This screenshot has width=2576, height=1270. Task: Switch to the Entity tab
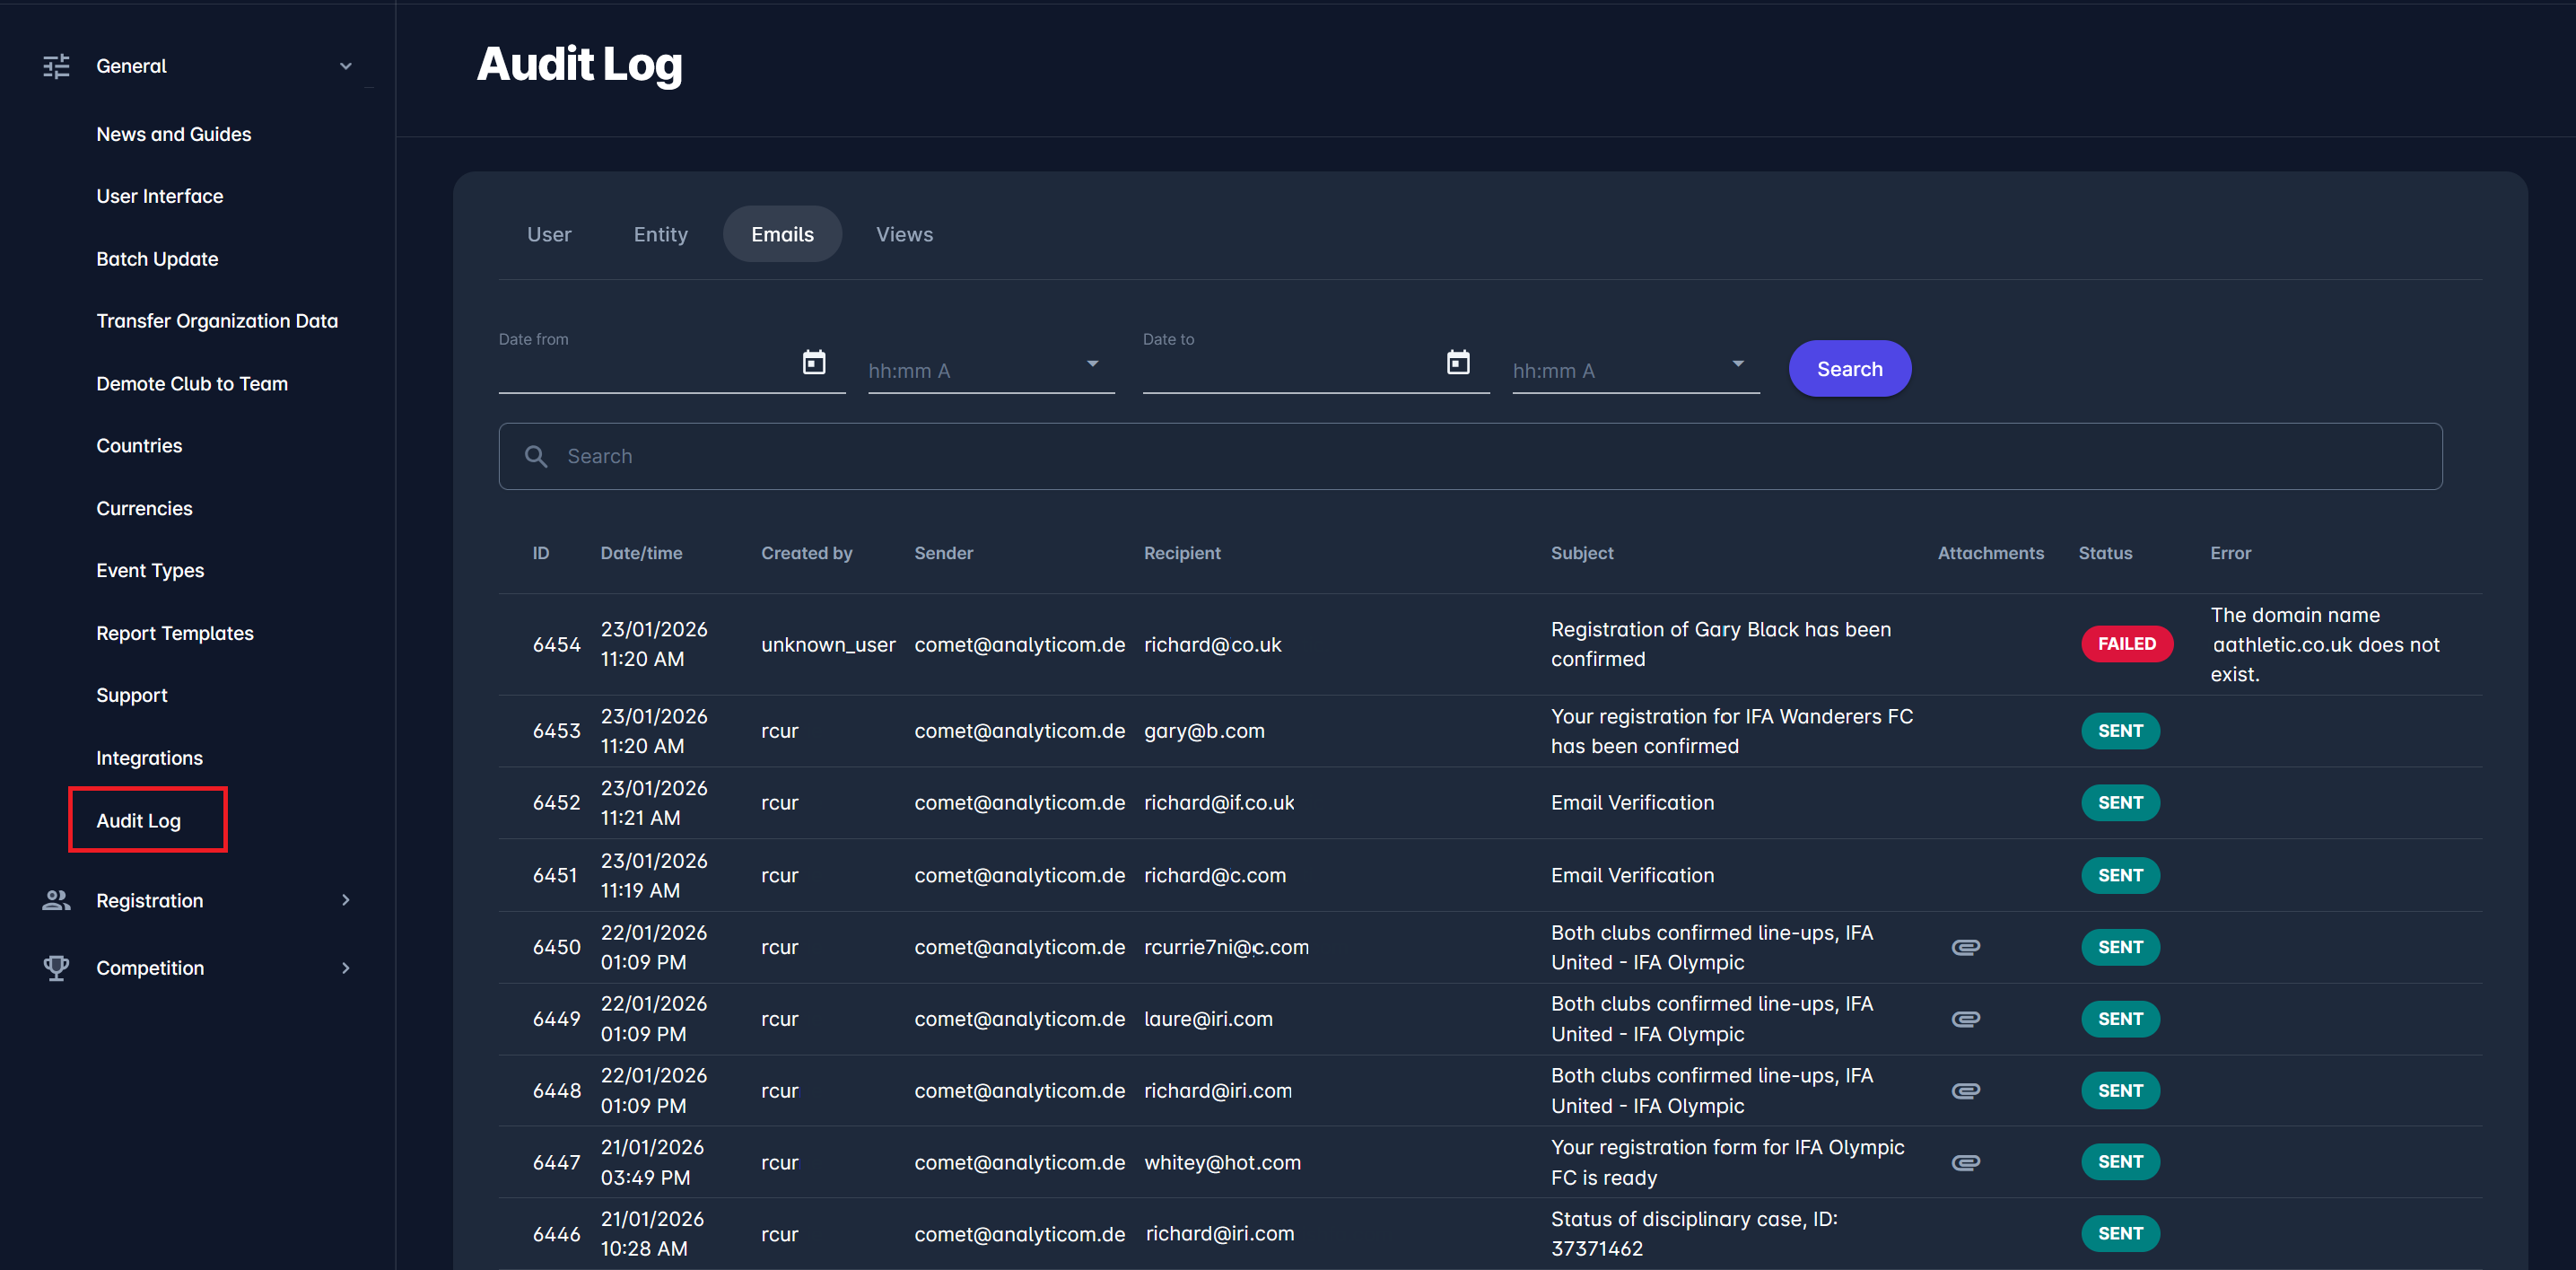[660, 234]
